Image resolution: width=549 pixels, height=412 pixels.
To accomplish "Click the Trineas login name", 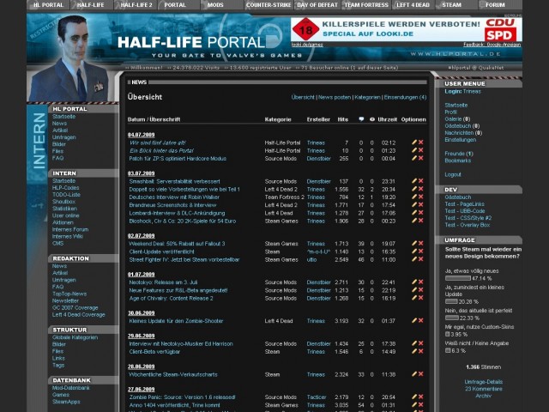I will tap(472, 92).
